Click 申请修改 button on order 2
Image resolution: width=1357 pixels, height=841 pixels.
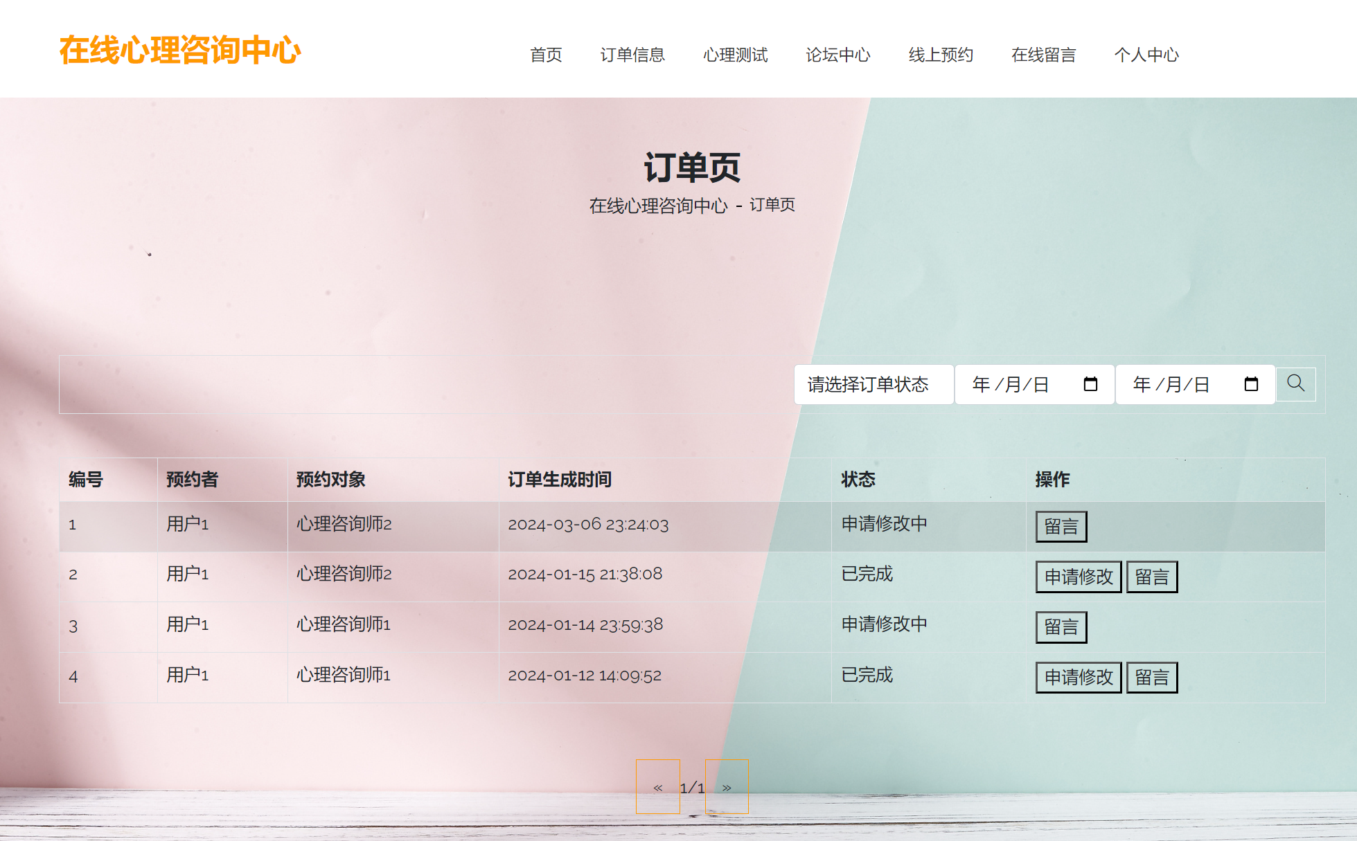pyautogui.click(x=1078, y=576)
